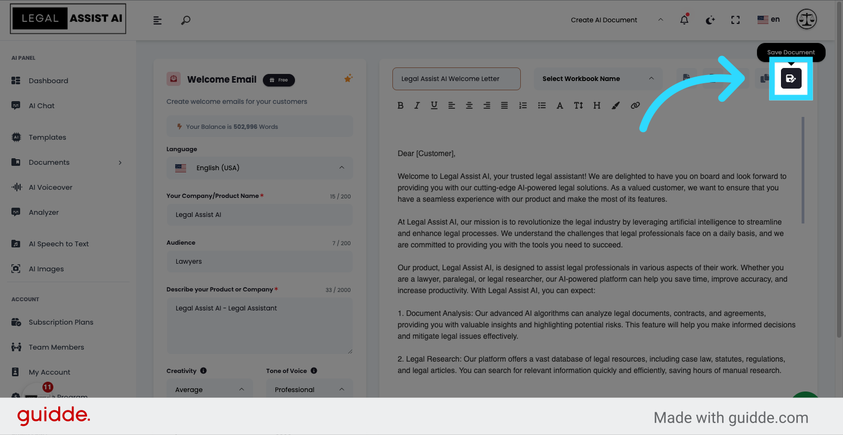Screen dimensions: 843x435
Task: Open Team Members page
Action: (57, 347)
